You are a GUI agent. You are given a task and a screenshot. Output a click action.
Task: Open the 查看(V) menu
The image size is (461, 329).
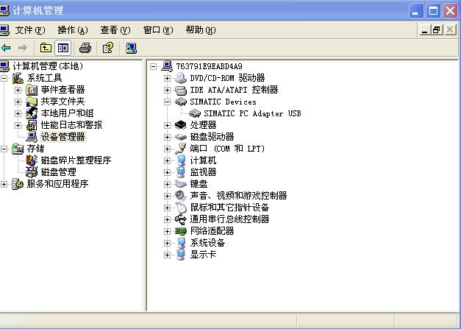pos(115,30)
